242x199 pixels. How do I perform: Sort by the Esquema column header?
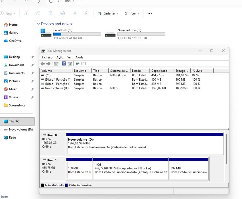point(82,71)
